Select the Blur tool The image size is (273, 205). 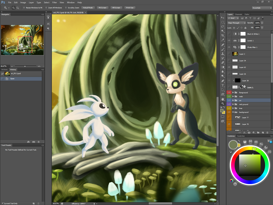pyautogui.click(x=223, y=72)
